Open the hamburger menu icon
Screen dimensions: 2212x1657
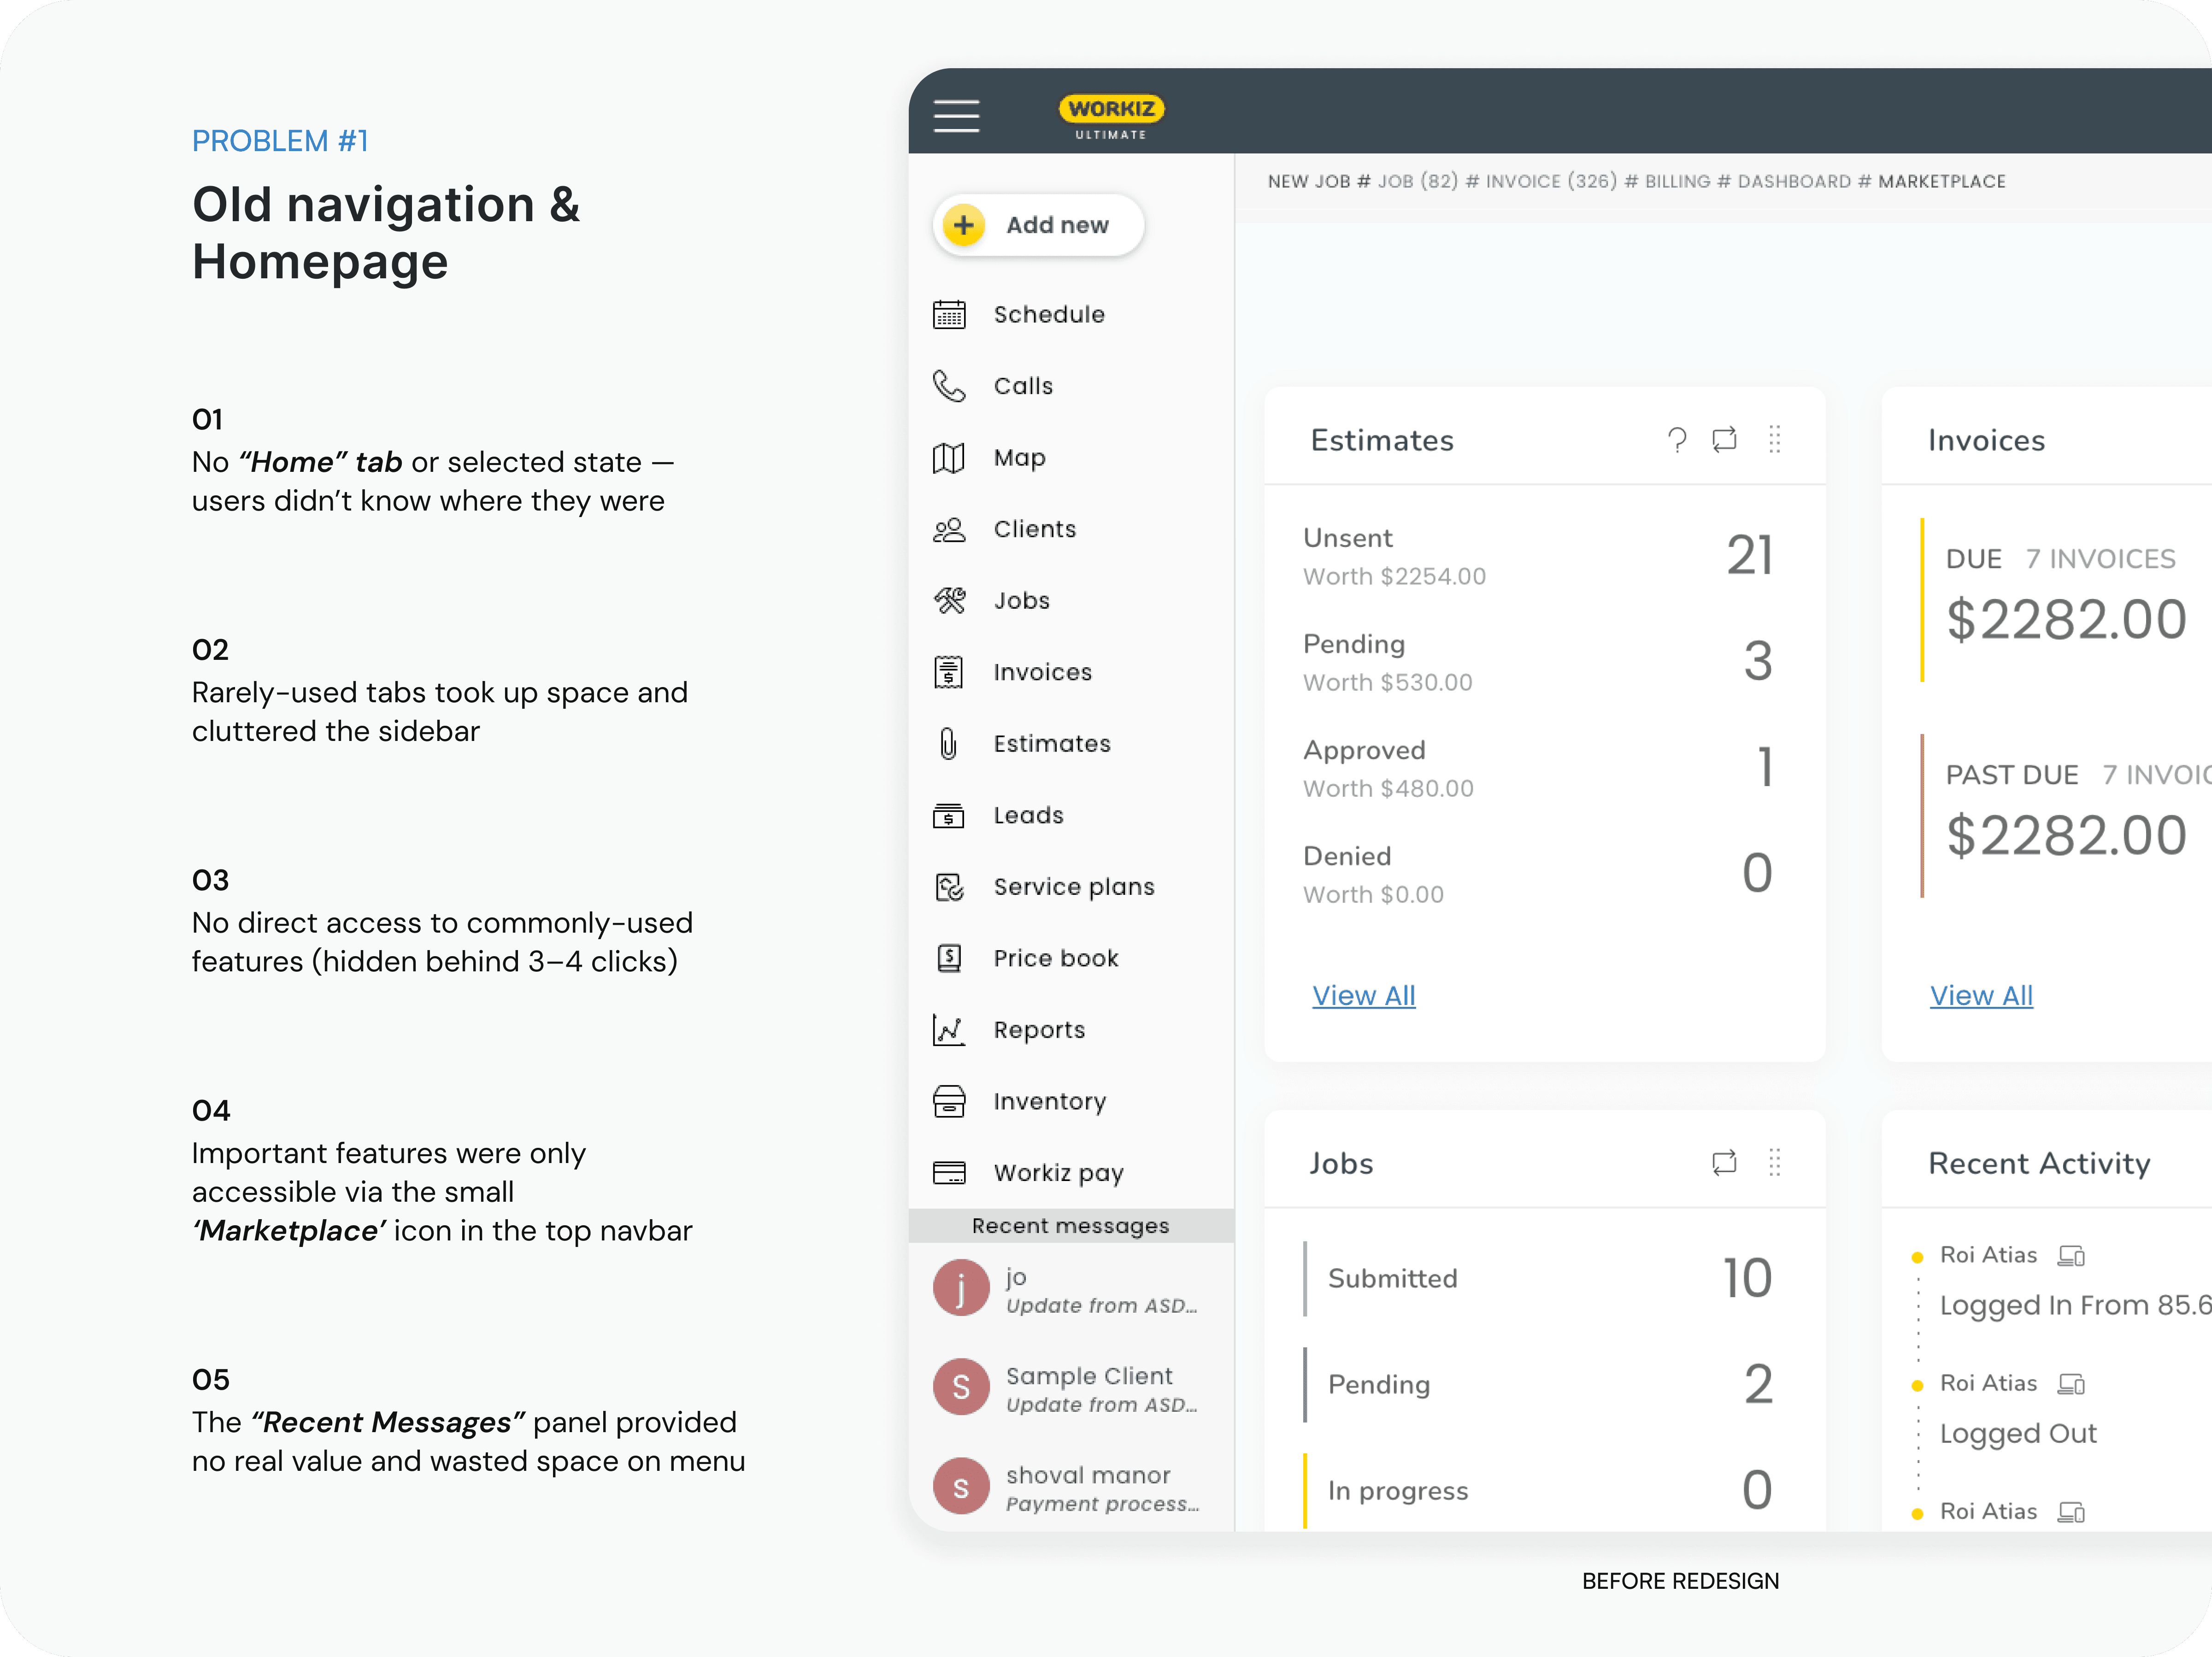pyautogui.click(x=956, y=115)
